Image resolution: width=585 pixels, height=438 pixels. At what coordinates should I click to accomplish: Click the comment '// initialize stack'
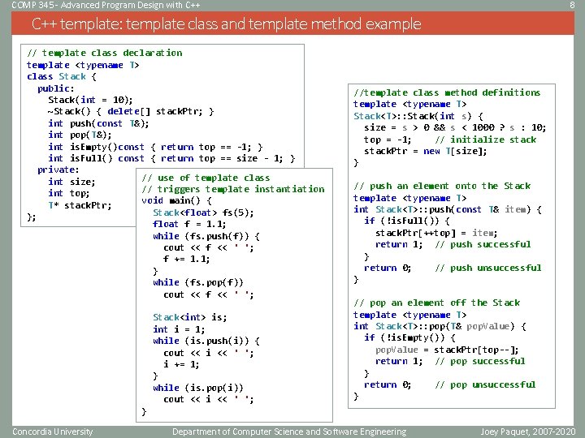pyautogui.click(x=486, y=140)
